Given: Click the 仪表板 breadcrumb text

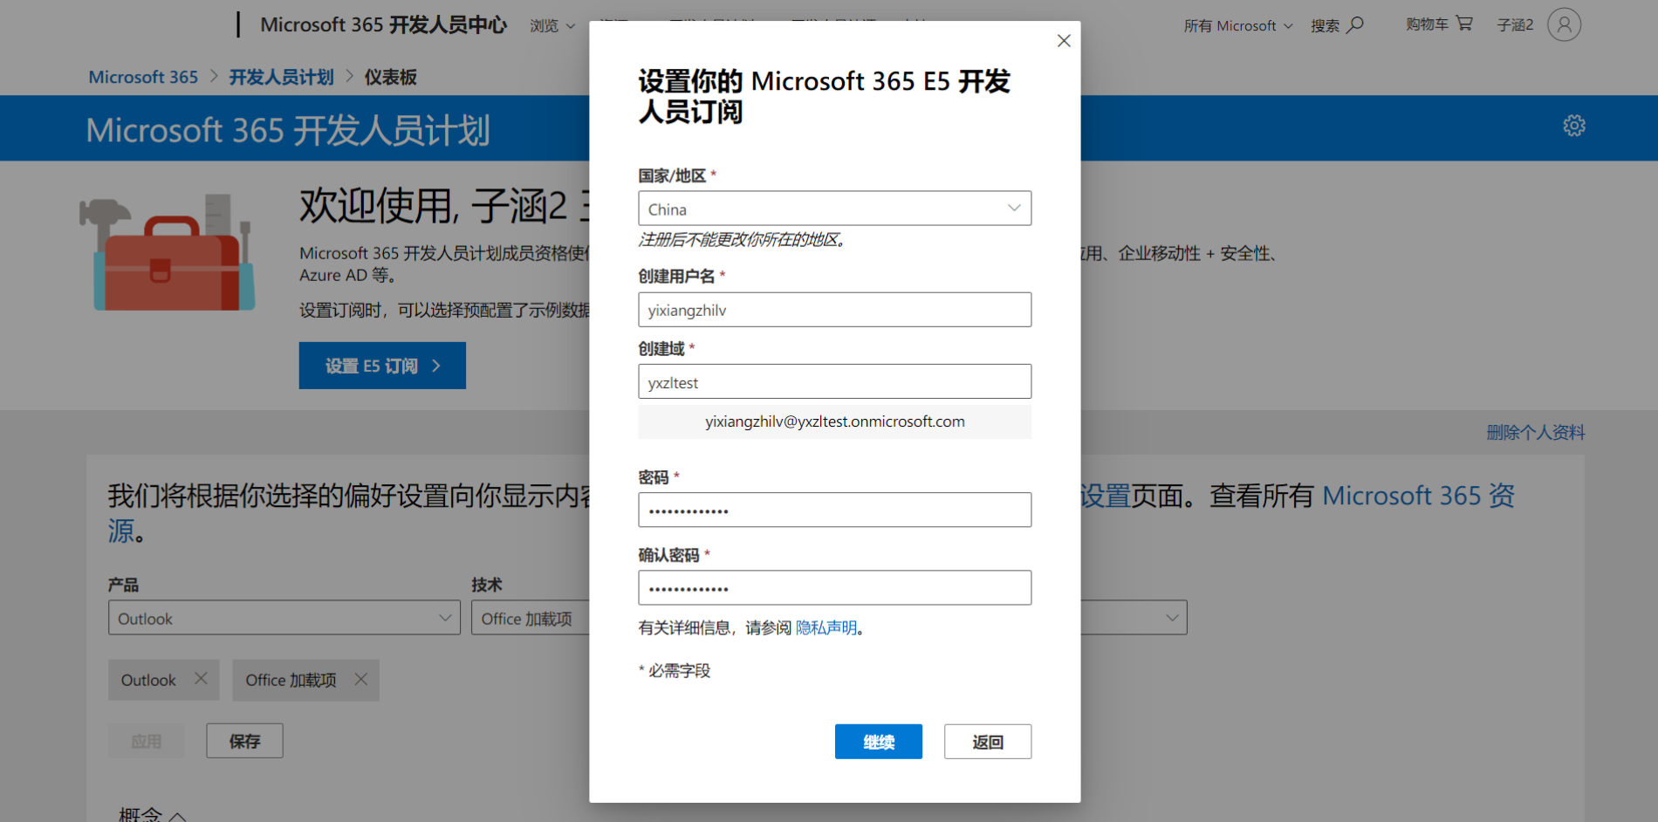Looking at the screenshot, I should (390, 77).
